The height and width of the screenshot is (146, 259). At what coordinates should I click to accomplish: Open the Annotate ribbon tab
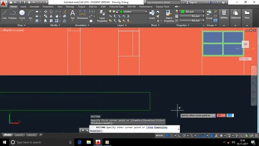(34, 6)
